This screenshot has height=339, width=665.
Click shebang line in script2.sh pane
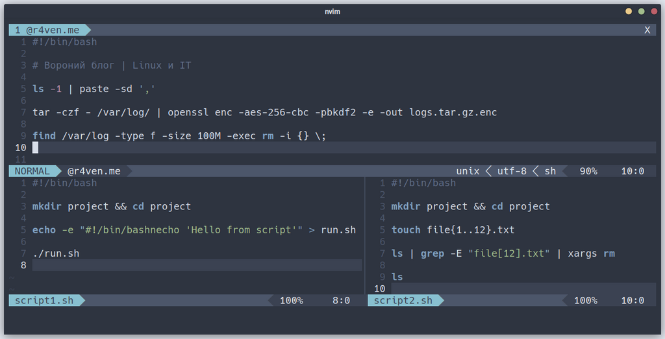click(423, 183)
